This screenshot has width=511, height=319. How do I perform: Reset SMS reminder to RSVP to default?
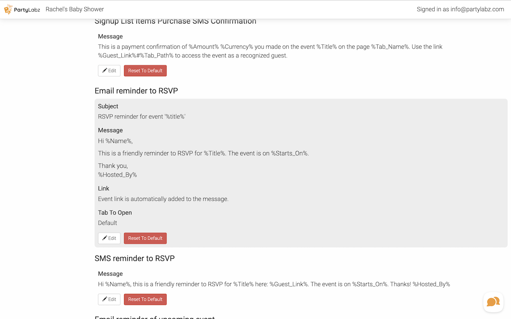[x=145, y=299]
